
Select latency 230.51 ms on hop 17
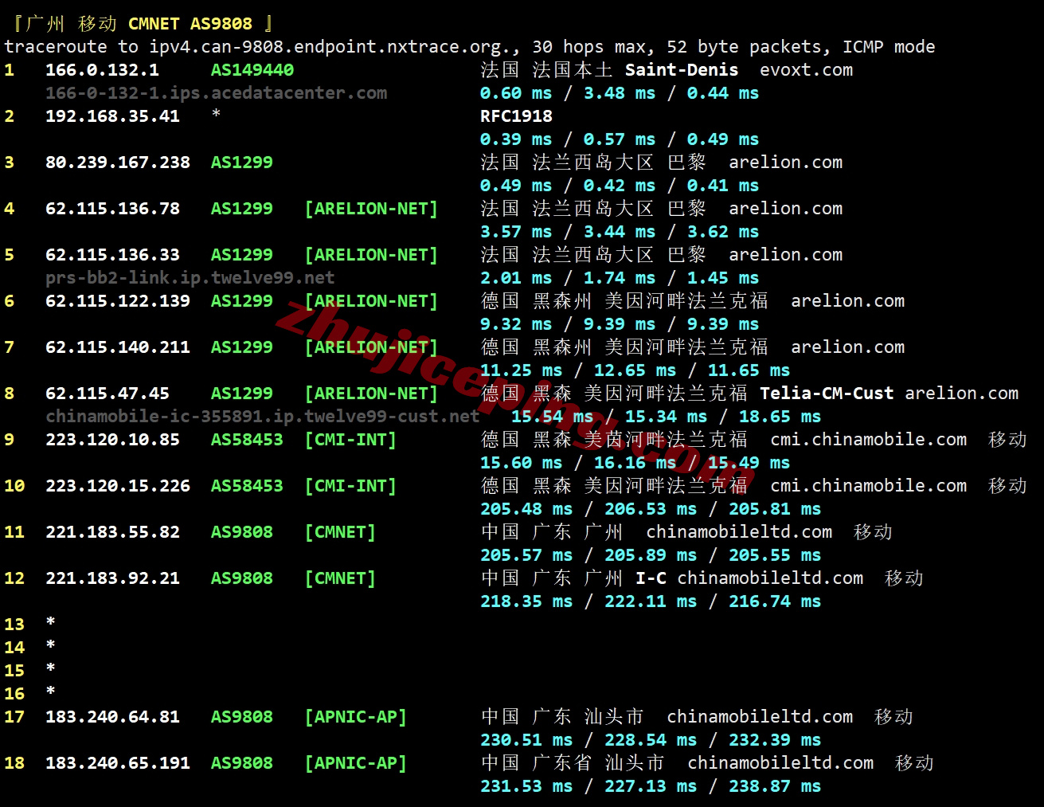pyautogui.click(x=526, y=740)
